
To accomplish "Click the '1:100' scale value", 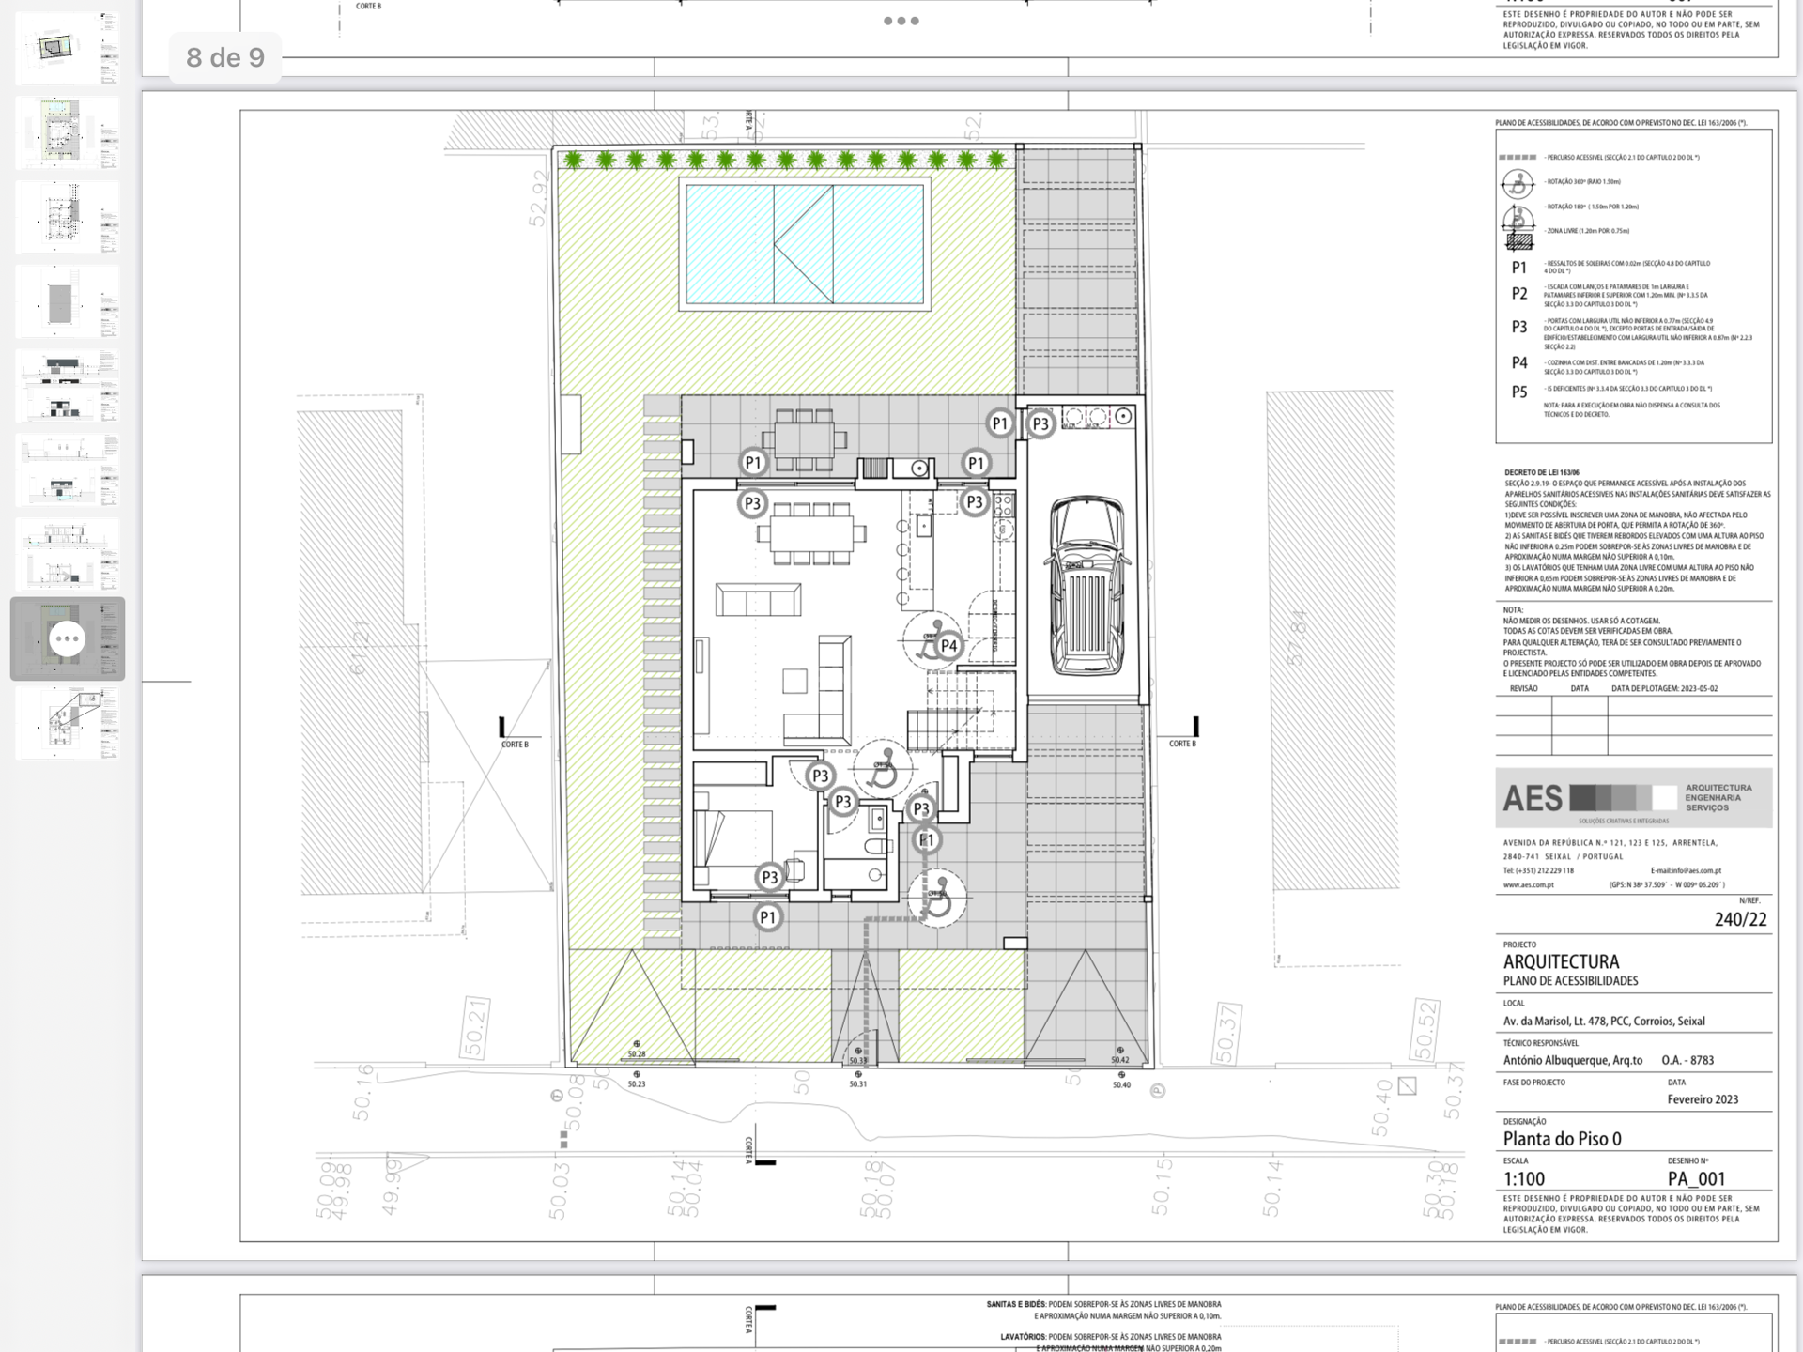I will click(1523, 1179).
